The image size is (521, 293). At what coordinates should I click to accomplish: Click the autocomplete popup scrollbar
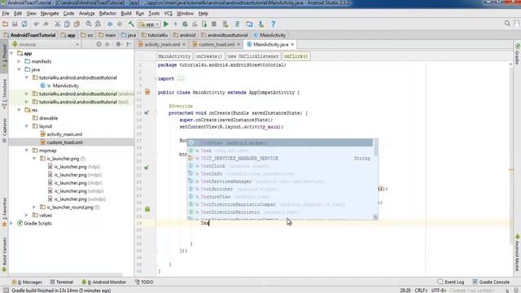tap(376, 147)
